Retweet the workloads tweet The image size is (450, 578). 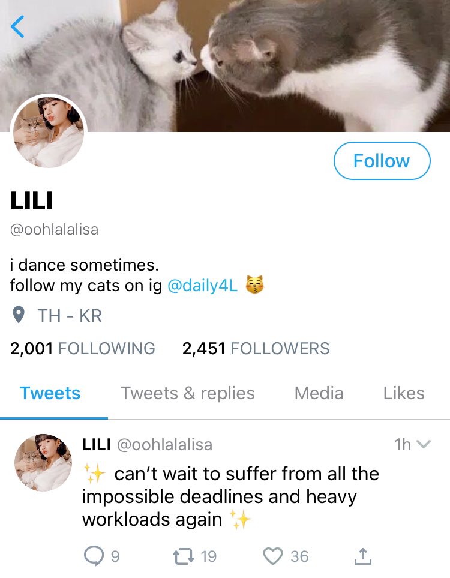[x=184, y=556]
